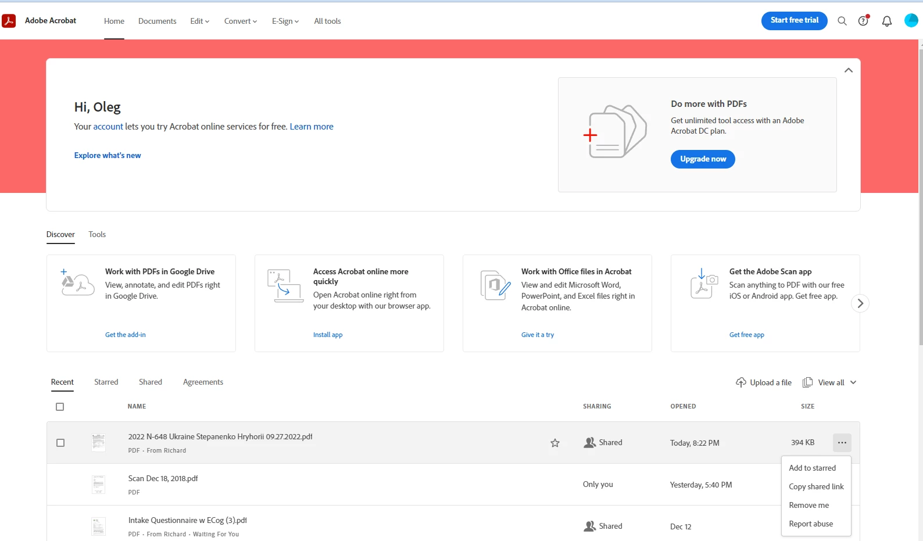Click the Give it a try link
The height and width of the screenshot is (541, 923).
pos(538,335)
